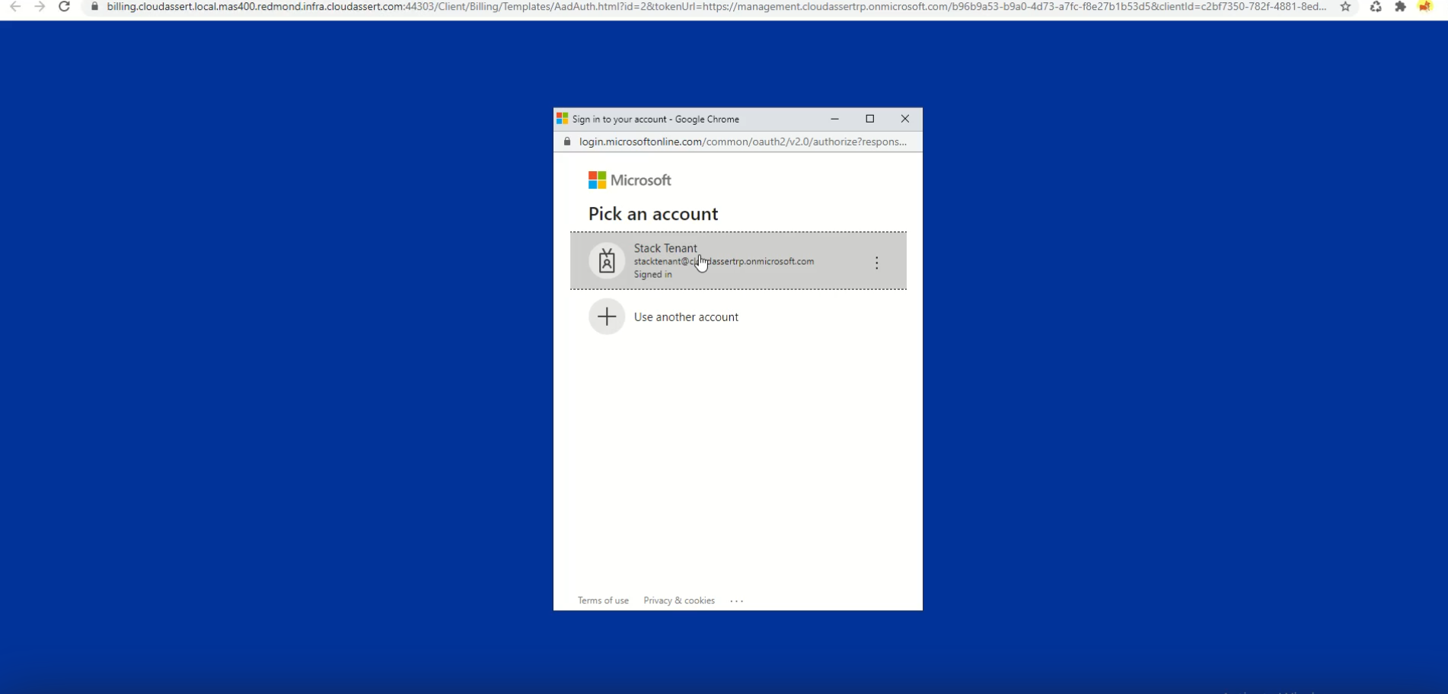Reload the billing page in the browser
Image resolution: width=1448 pixels, height=694 pixels.
65,7
